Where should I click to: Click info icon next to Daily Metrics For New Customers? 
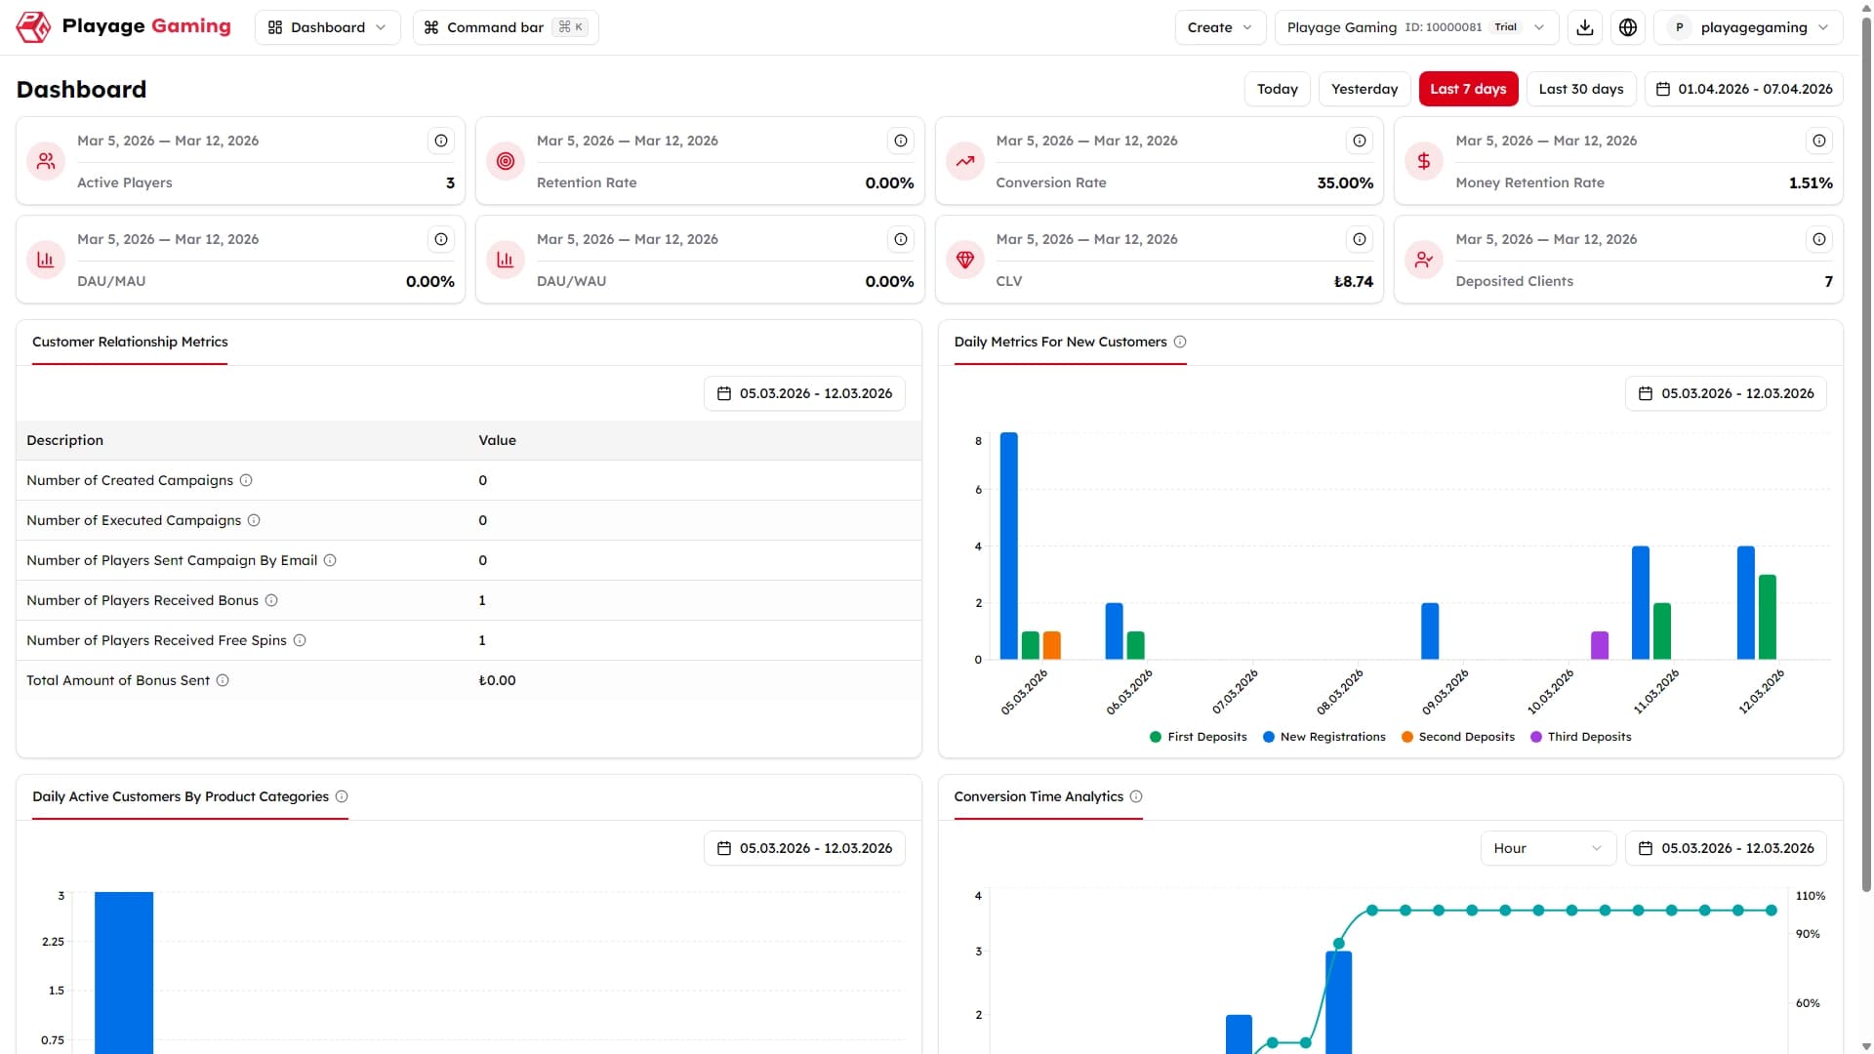coord(1180,342)
